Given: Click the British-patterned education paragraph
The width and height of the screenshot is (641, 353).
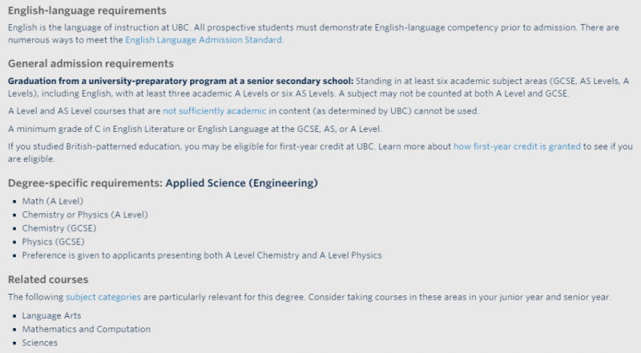Looking at the screenshot, I should (320, 152).
